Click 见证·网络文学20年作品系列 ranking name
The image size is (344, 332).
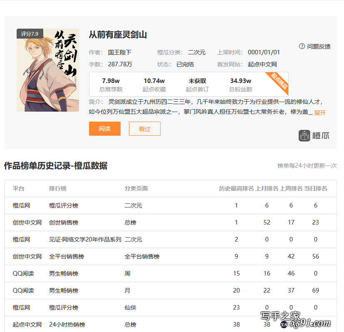85,239
